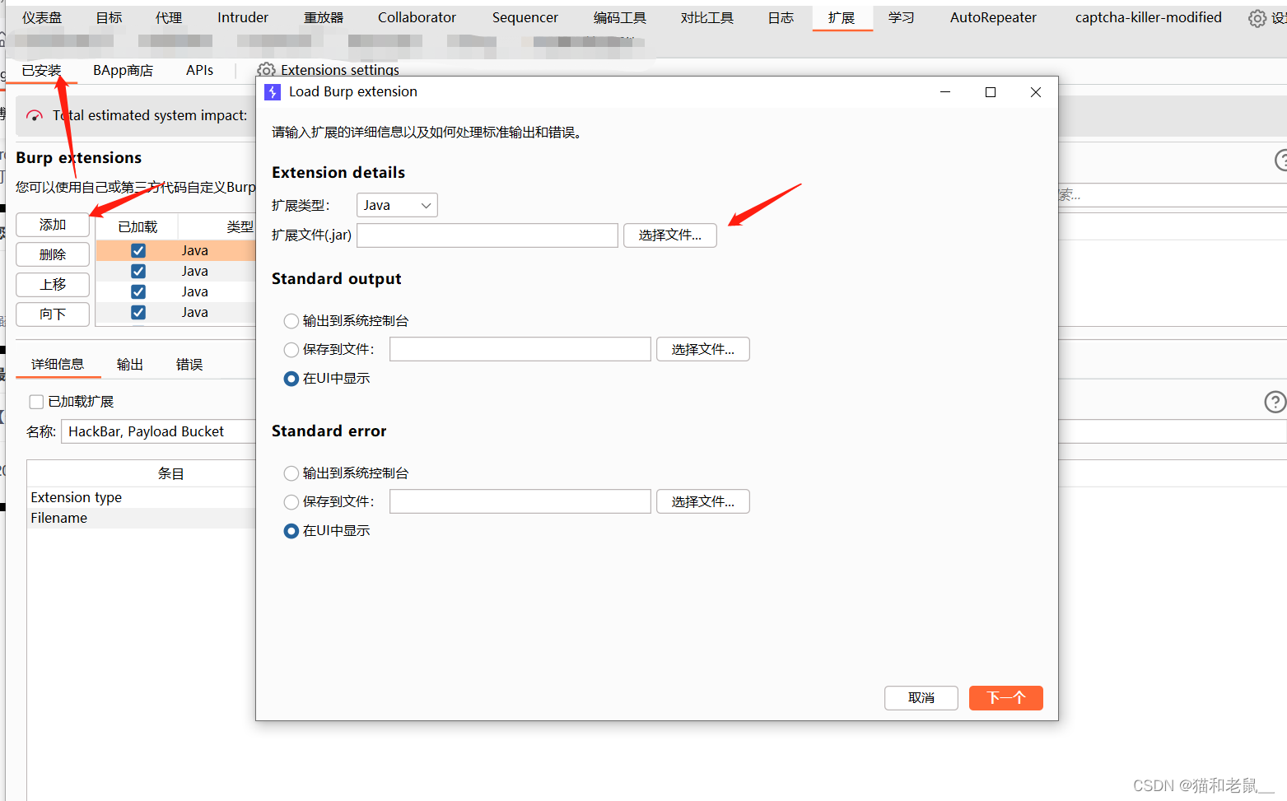This screenshot has width=1287, height=801.
Task: Show the extension 错误 tab
Action: coord(189,365)
